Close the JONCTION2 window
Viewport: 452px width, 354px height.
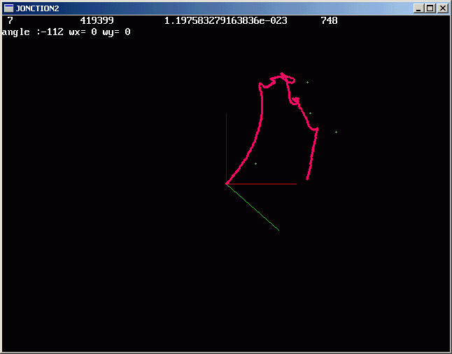442,8
